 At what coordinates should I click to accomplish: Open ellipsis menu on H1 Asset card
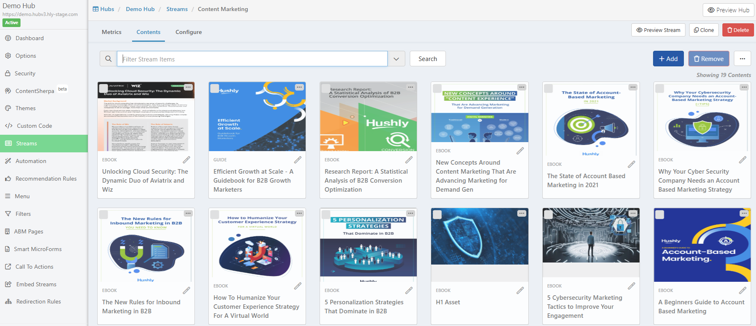coord(522,213)
